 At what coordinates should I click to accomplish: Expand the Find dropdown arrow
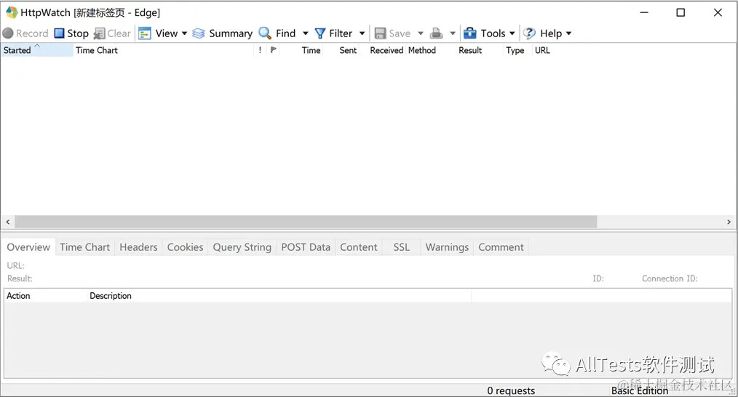point(306,33)
